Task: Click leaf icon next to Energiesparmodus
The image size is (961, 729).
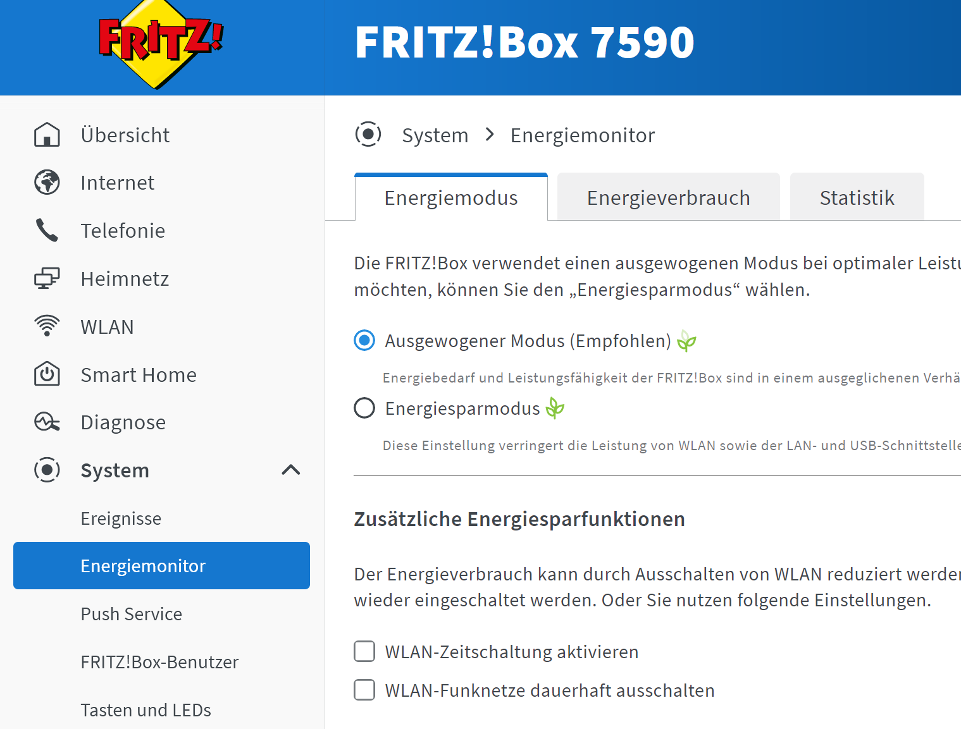Action: pos(555,408)
